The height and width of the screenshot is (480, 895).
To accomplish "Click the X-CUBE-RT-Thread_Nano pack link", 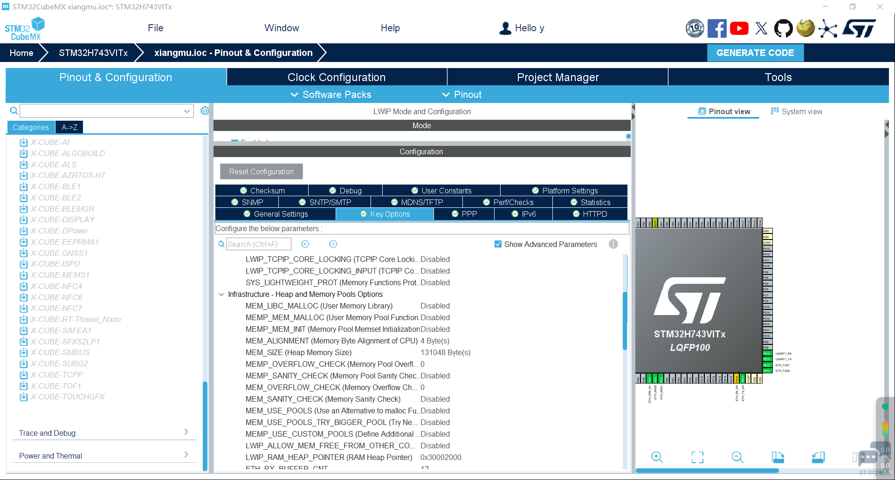I will (76, 319).
